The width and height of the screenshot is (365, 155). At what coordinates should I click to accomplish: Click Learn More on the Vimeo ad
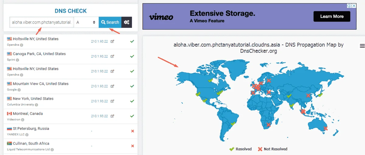332,16
